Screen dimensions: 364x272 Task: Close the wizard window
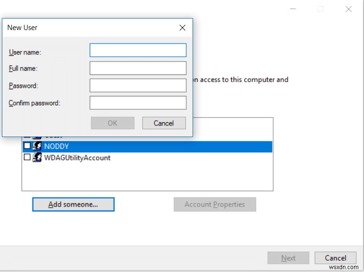point(348,9)
